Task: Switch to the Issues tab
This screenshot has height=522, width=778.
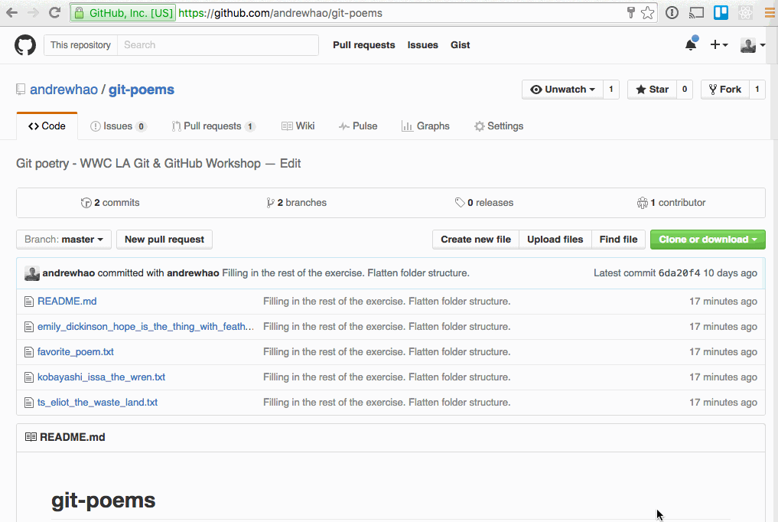Action: pyautogui.click(x=118, y=126)
